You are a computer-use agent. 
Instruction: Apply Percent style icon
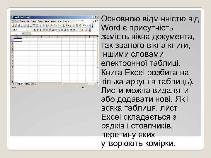pyautogui.click(x=59, y=30)
